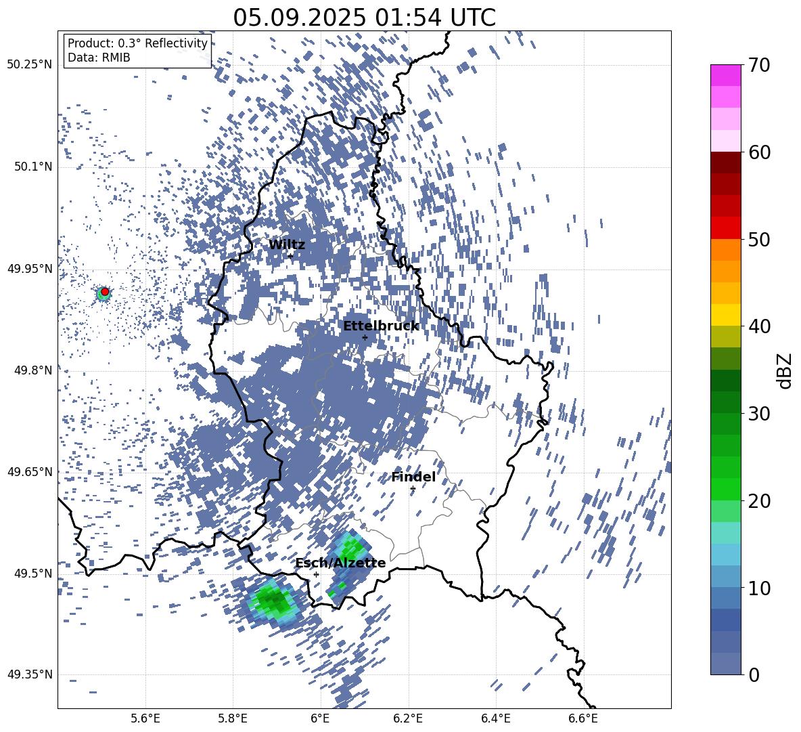Click the Wiltz cross marker

(x=291, y=255)
